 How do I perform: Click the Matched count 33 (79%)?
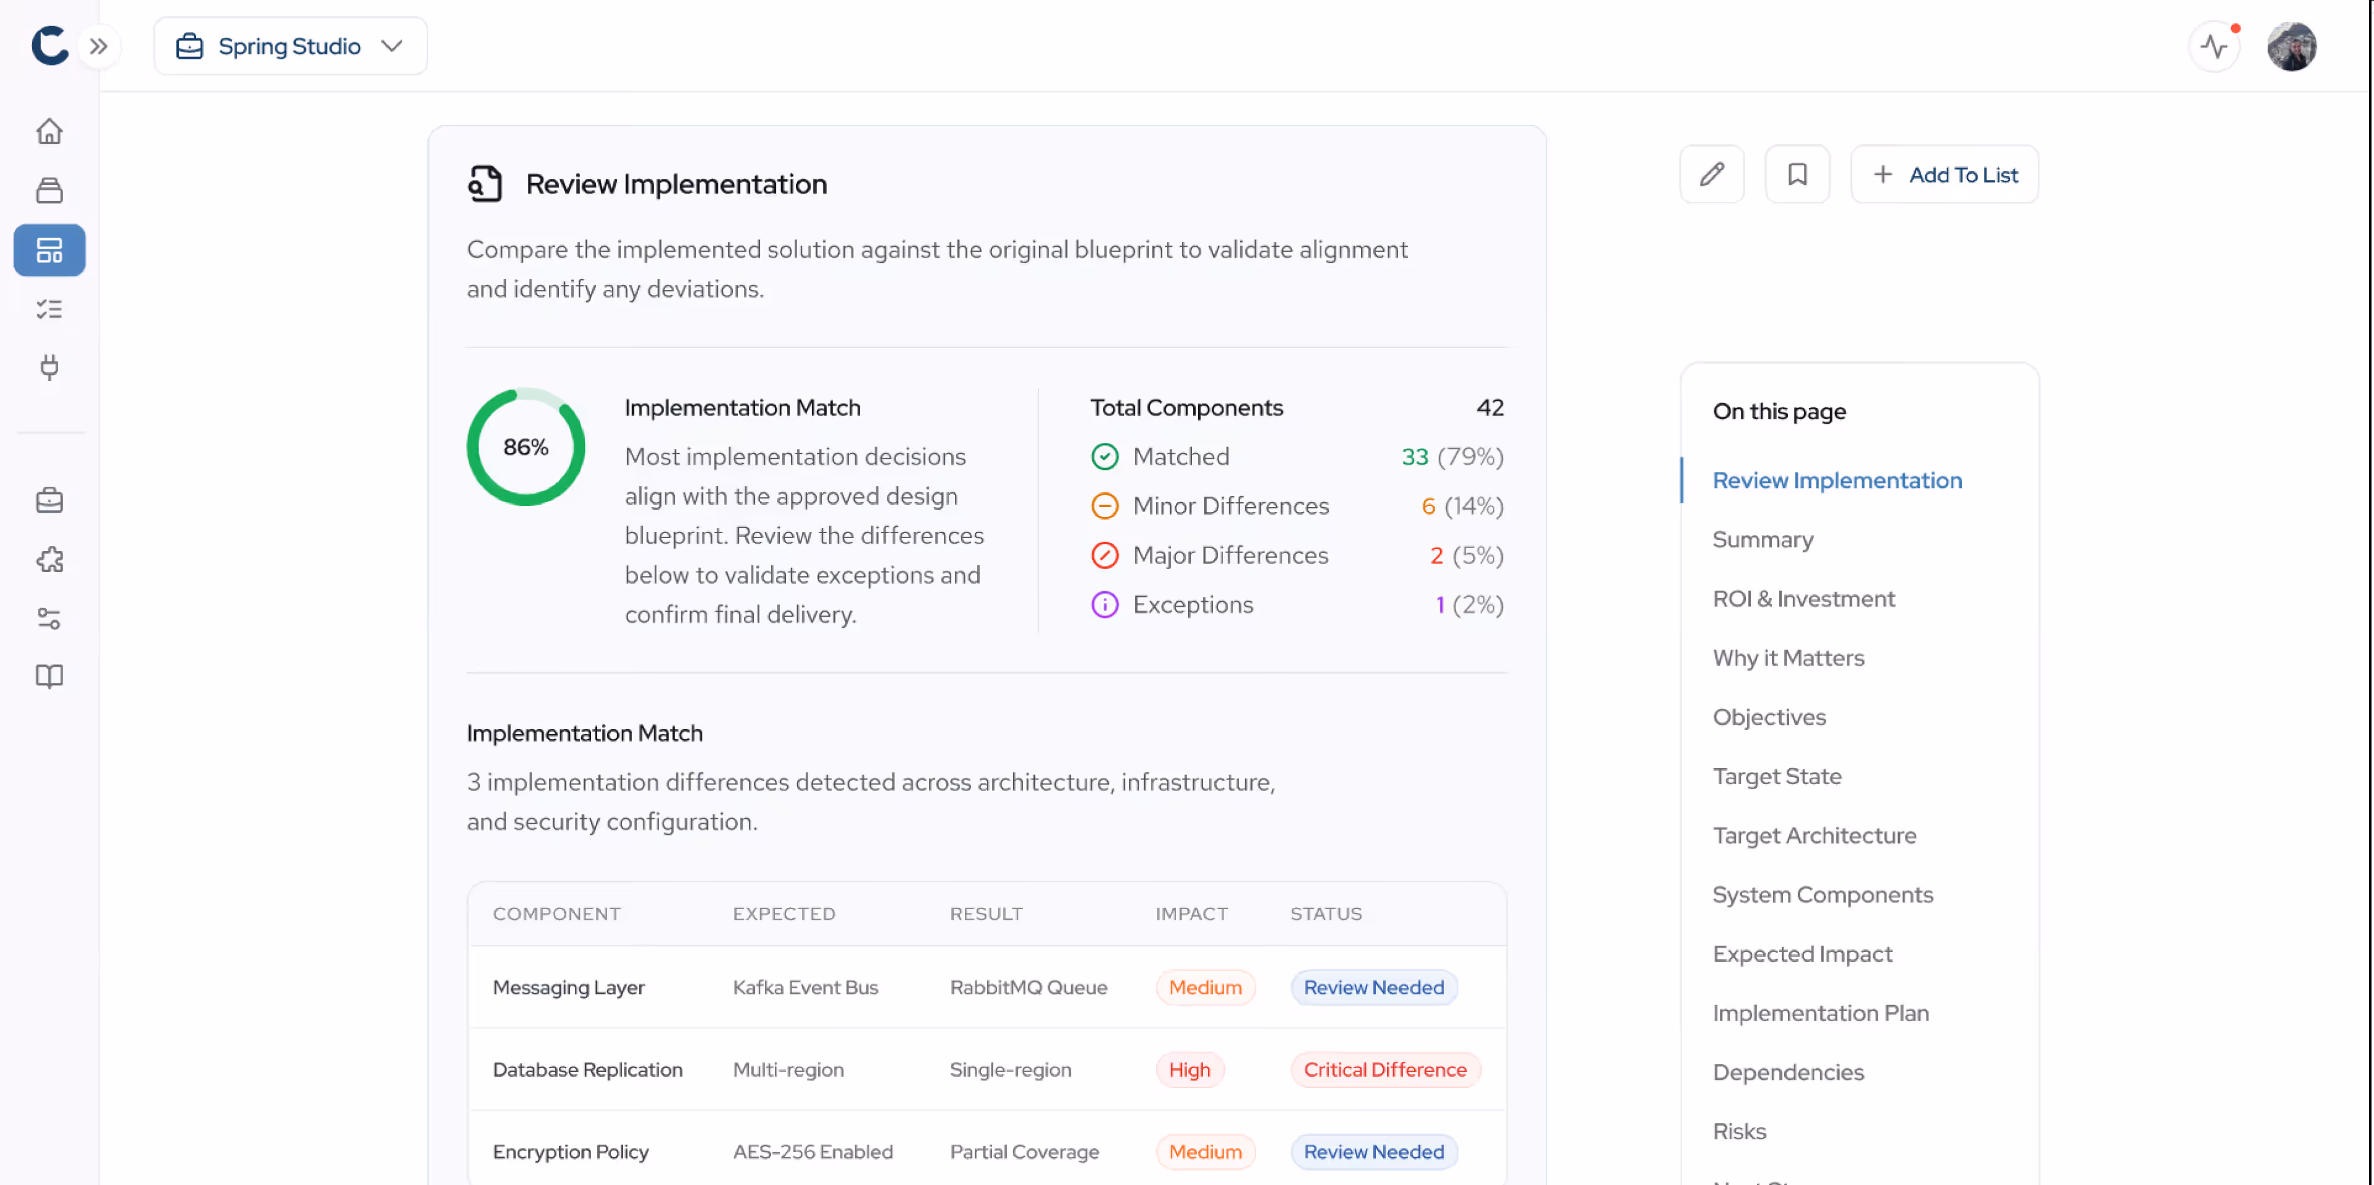click(1452, 456)
